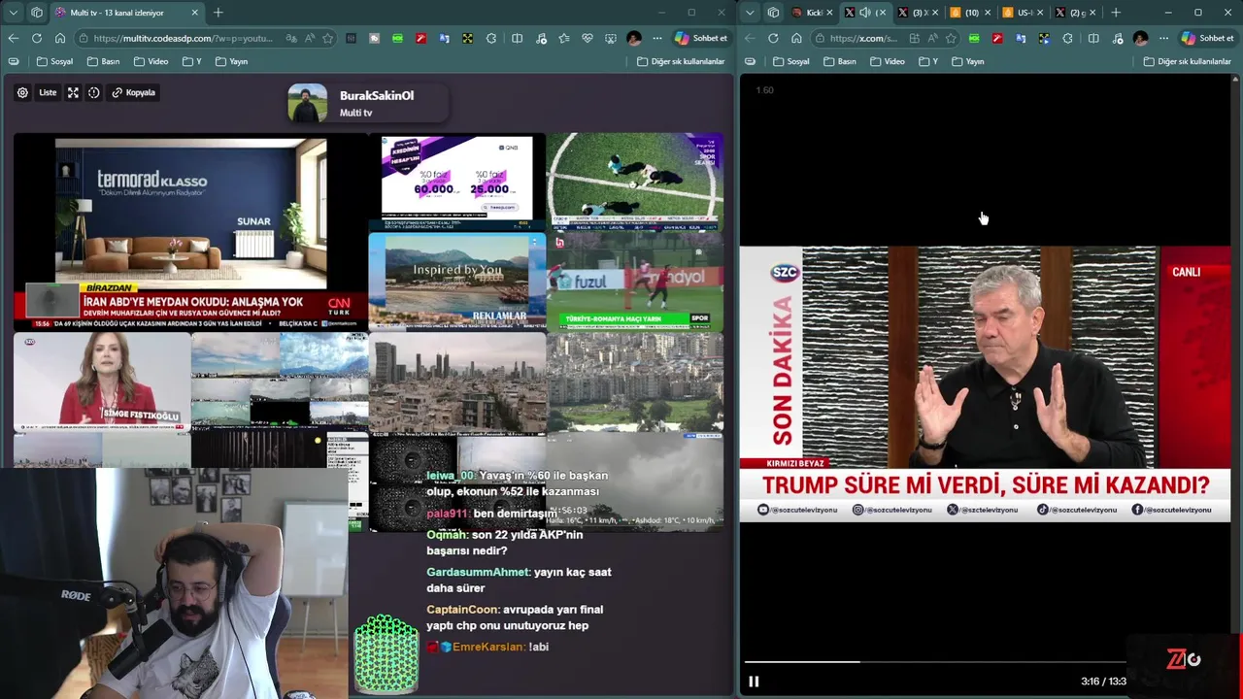The image size is (1243, 699).
Task: Open Basın bookmarks folder in left browser
Action: [103, 61]
